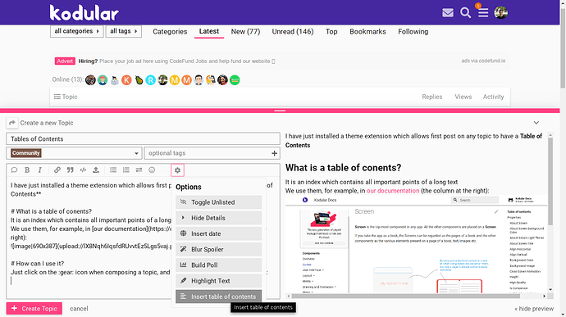Click the documentation screenshot in preview
Screen dimensions: 566x317
416,245
